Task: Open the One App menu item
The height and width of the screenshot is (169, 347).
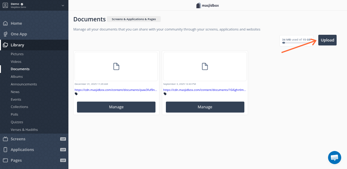Action: tap(34, 34)
